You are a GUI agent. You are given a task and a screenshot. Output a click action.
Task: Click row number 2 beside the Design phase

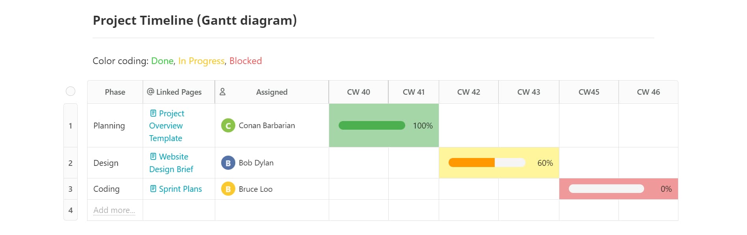(71, 163)
